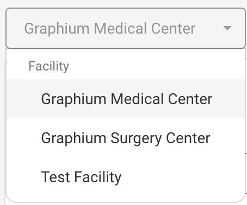
Task: Switch facility to Graphium Surgery Center
Action: pos(126,138)
